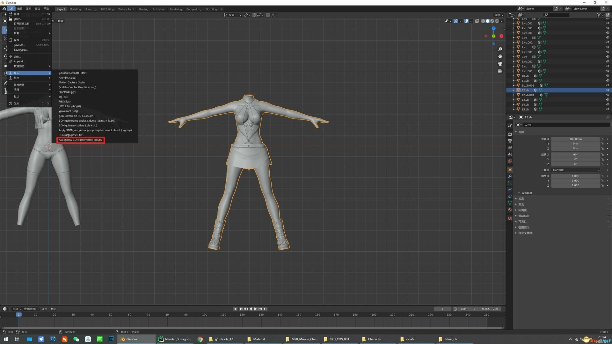Open the Physics properties tab icon
The width and height of the screenshot is (612, 344).
(x=510, y=190)
